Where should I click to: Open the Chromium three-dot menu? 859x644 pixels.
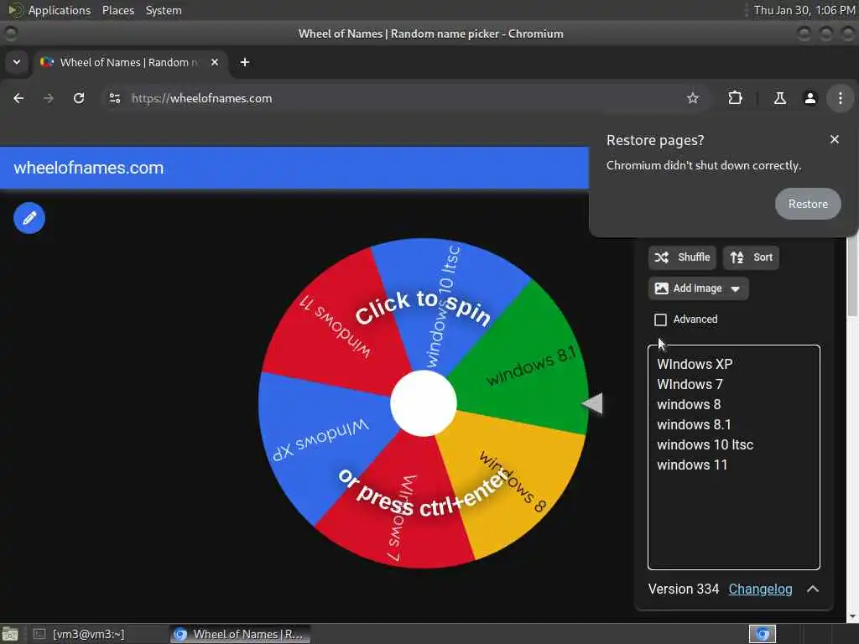[x=840, y=98]
